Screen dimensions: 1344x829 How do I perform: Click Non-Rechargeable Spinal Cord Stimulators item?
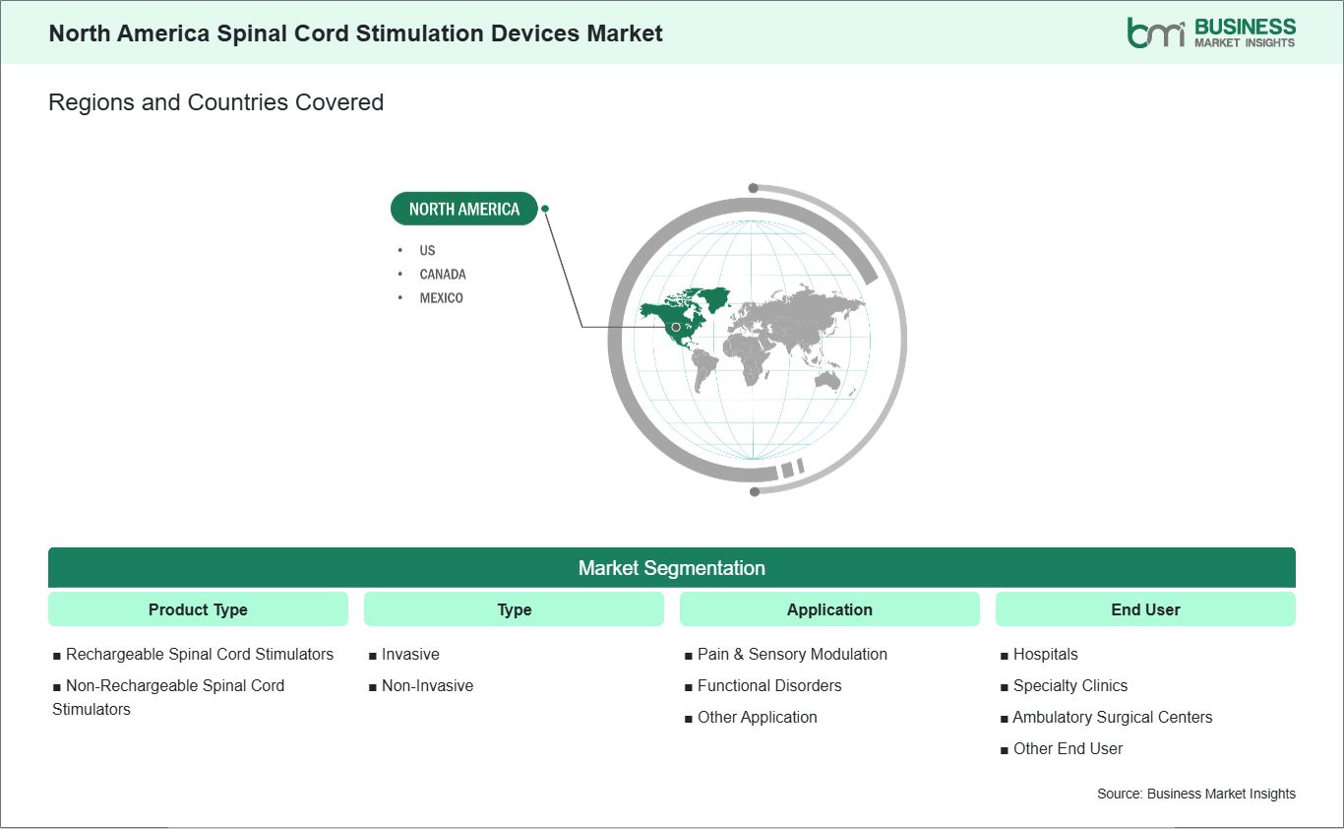click(x=168, y=697)
